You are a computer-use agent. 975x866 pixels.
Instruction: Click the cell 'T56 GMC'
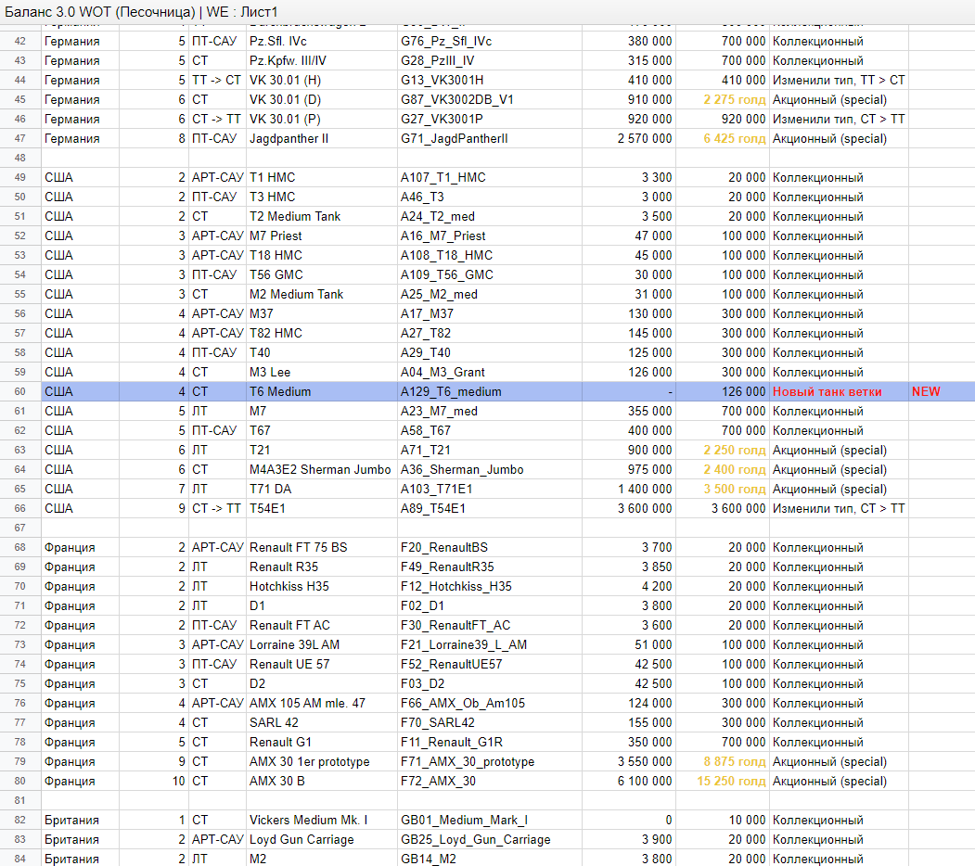click(x=322, y=274)
